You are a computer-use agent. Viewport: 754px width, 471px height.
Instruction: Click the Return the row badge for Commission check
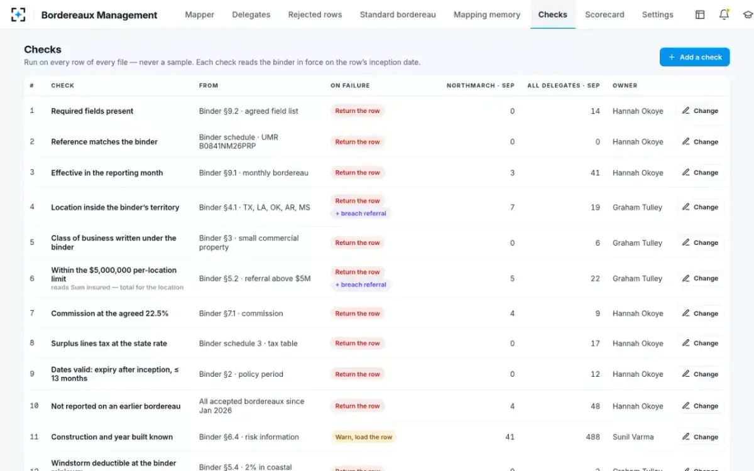(x=358, y=313)
